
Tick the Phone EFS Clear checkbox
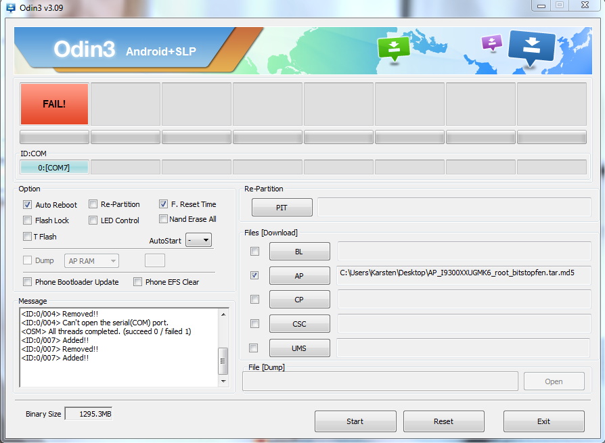click(x=138, y=282)
